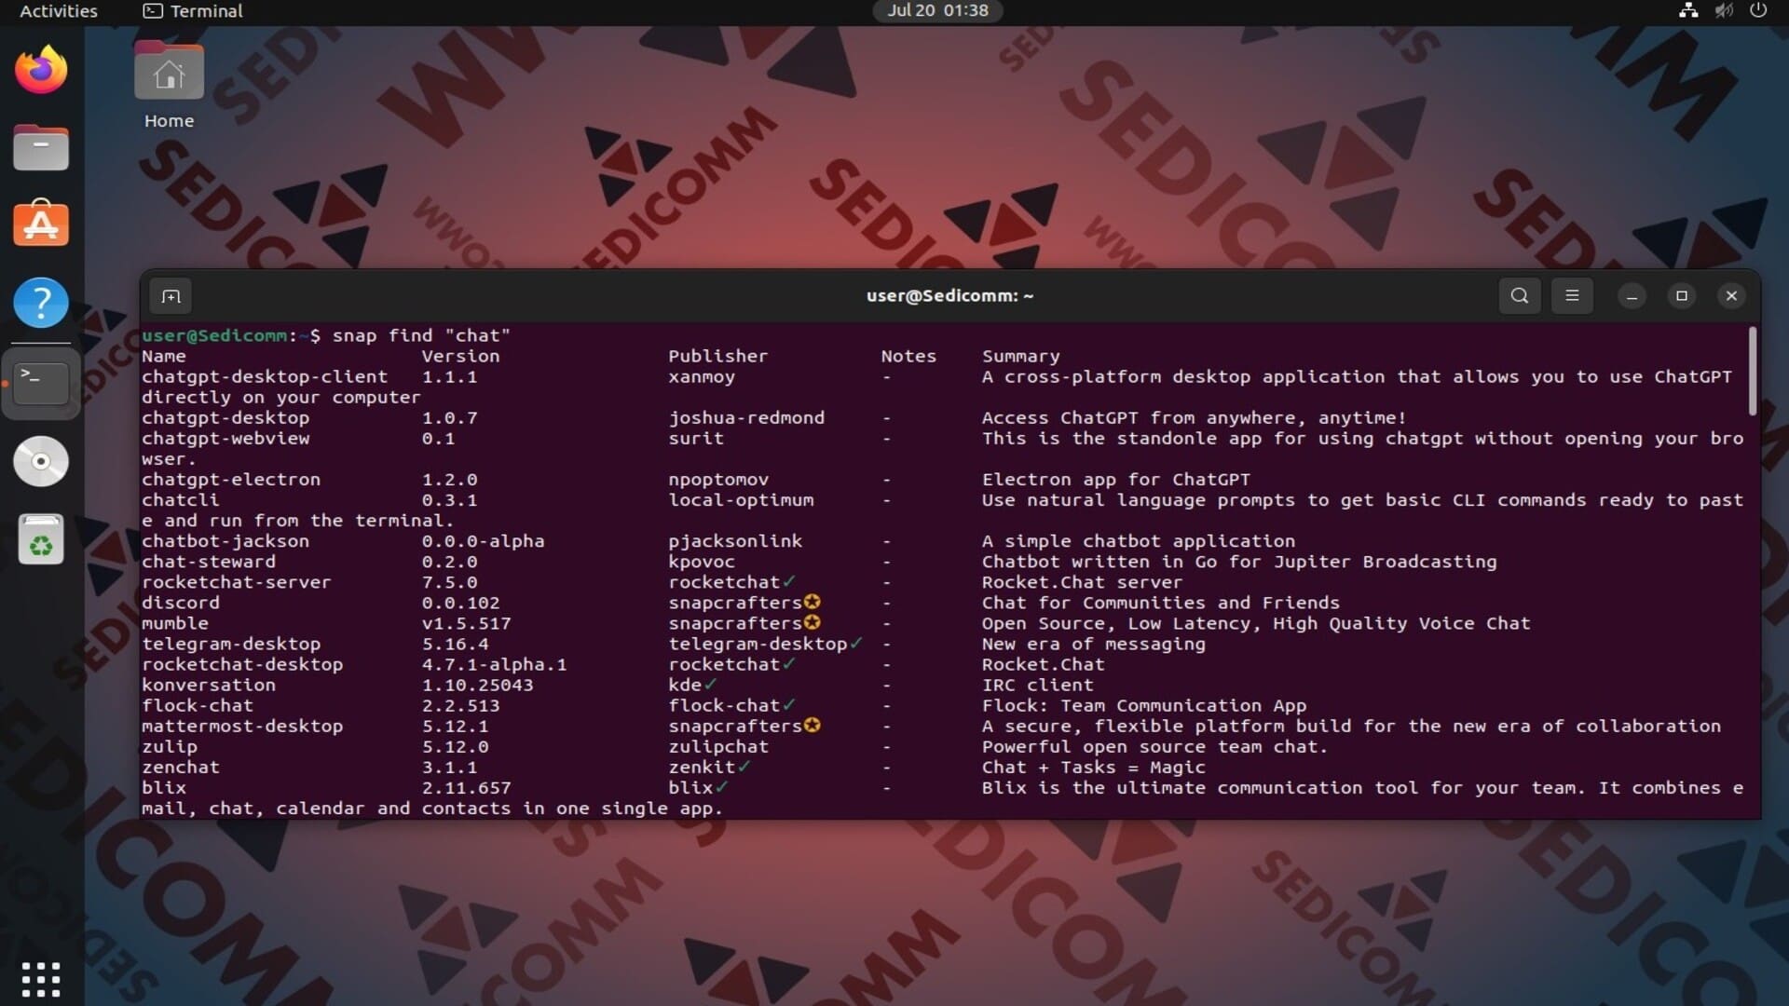The image size is (1789, 1006).
Task: Launch Ubuntu Software from the dock
Action: click(x=41, y=224)
